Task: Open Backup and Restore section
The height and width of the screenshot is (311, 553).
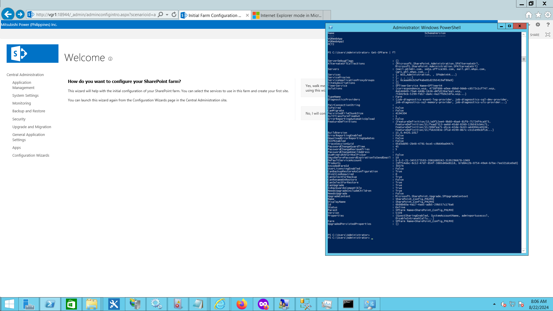Action: click(x=29, y=111)
